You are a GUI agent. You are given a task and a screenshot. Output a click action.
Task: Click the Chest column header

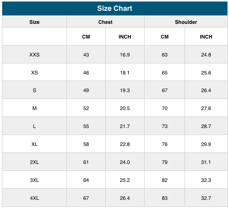105,22
